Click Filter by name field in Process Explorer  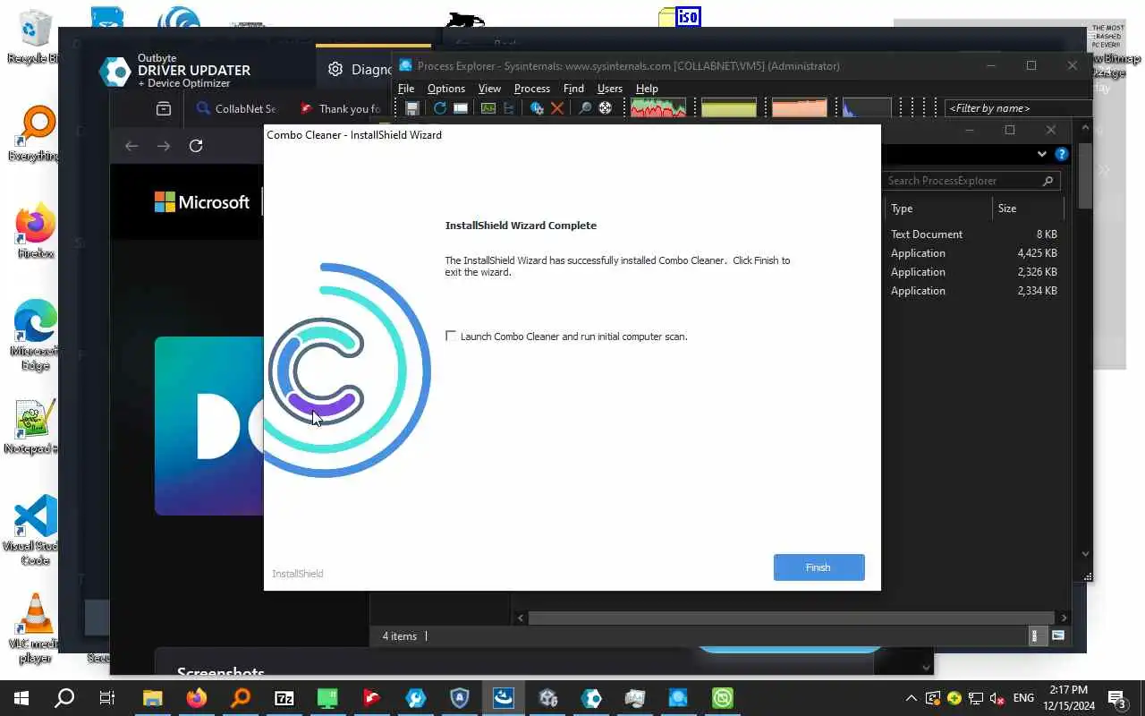coord(1018,108)
